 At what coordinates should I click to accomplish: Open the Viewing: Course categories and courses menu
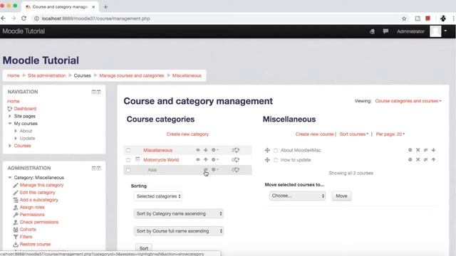click(x=408, y=101)
